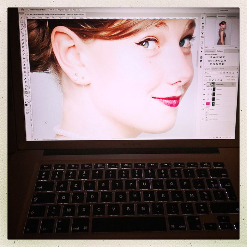The height and width of the screenshot is (247, 247).
Task: Zoom out with Navigator small mountains icon
Action: pos(213,47)
